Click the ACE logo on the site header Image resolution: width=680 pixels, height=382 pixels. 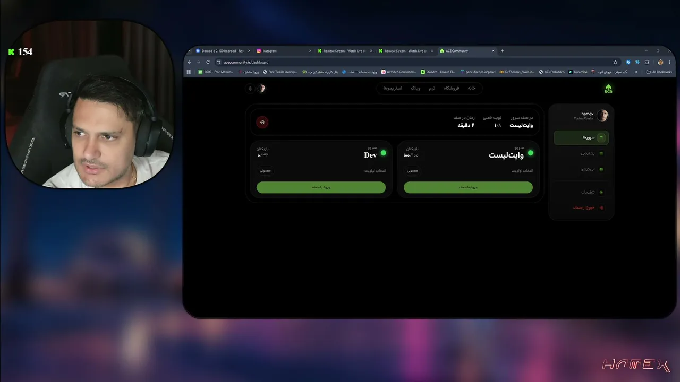[x=608, y=89]
